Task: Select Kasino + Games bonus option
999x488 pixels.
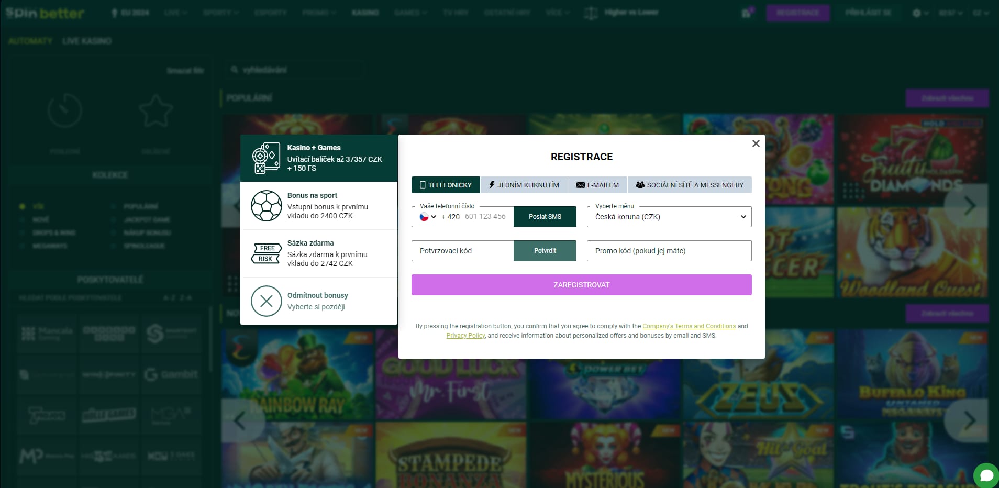Action: pos(319,158)
